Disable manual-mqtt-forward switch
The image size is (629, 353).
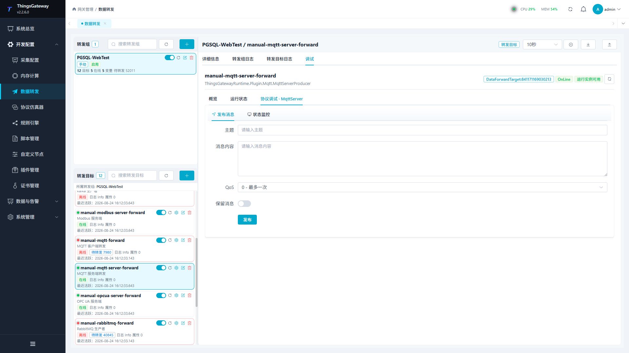click(x=161, y=240)
